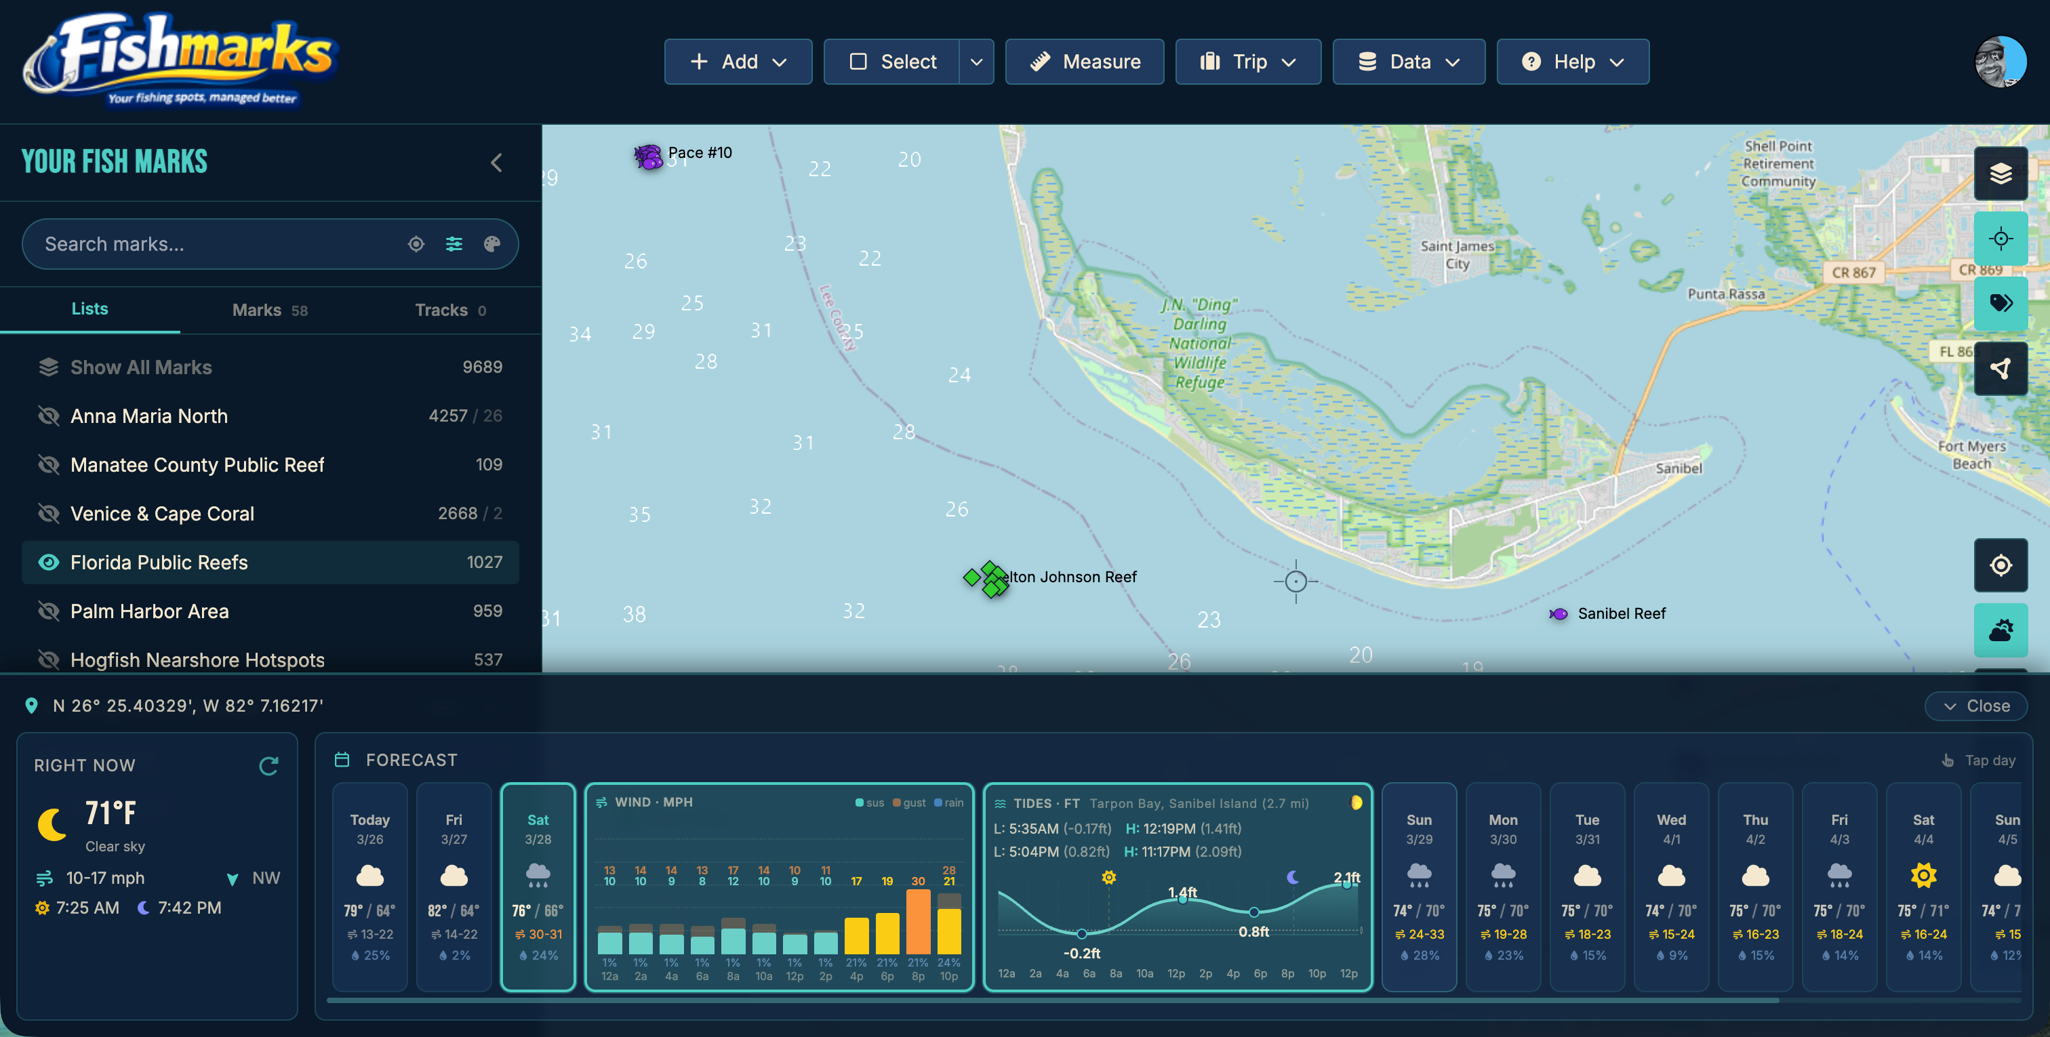Collapse the Your Fish Marks sidebar

point(496,163)
